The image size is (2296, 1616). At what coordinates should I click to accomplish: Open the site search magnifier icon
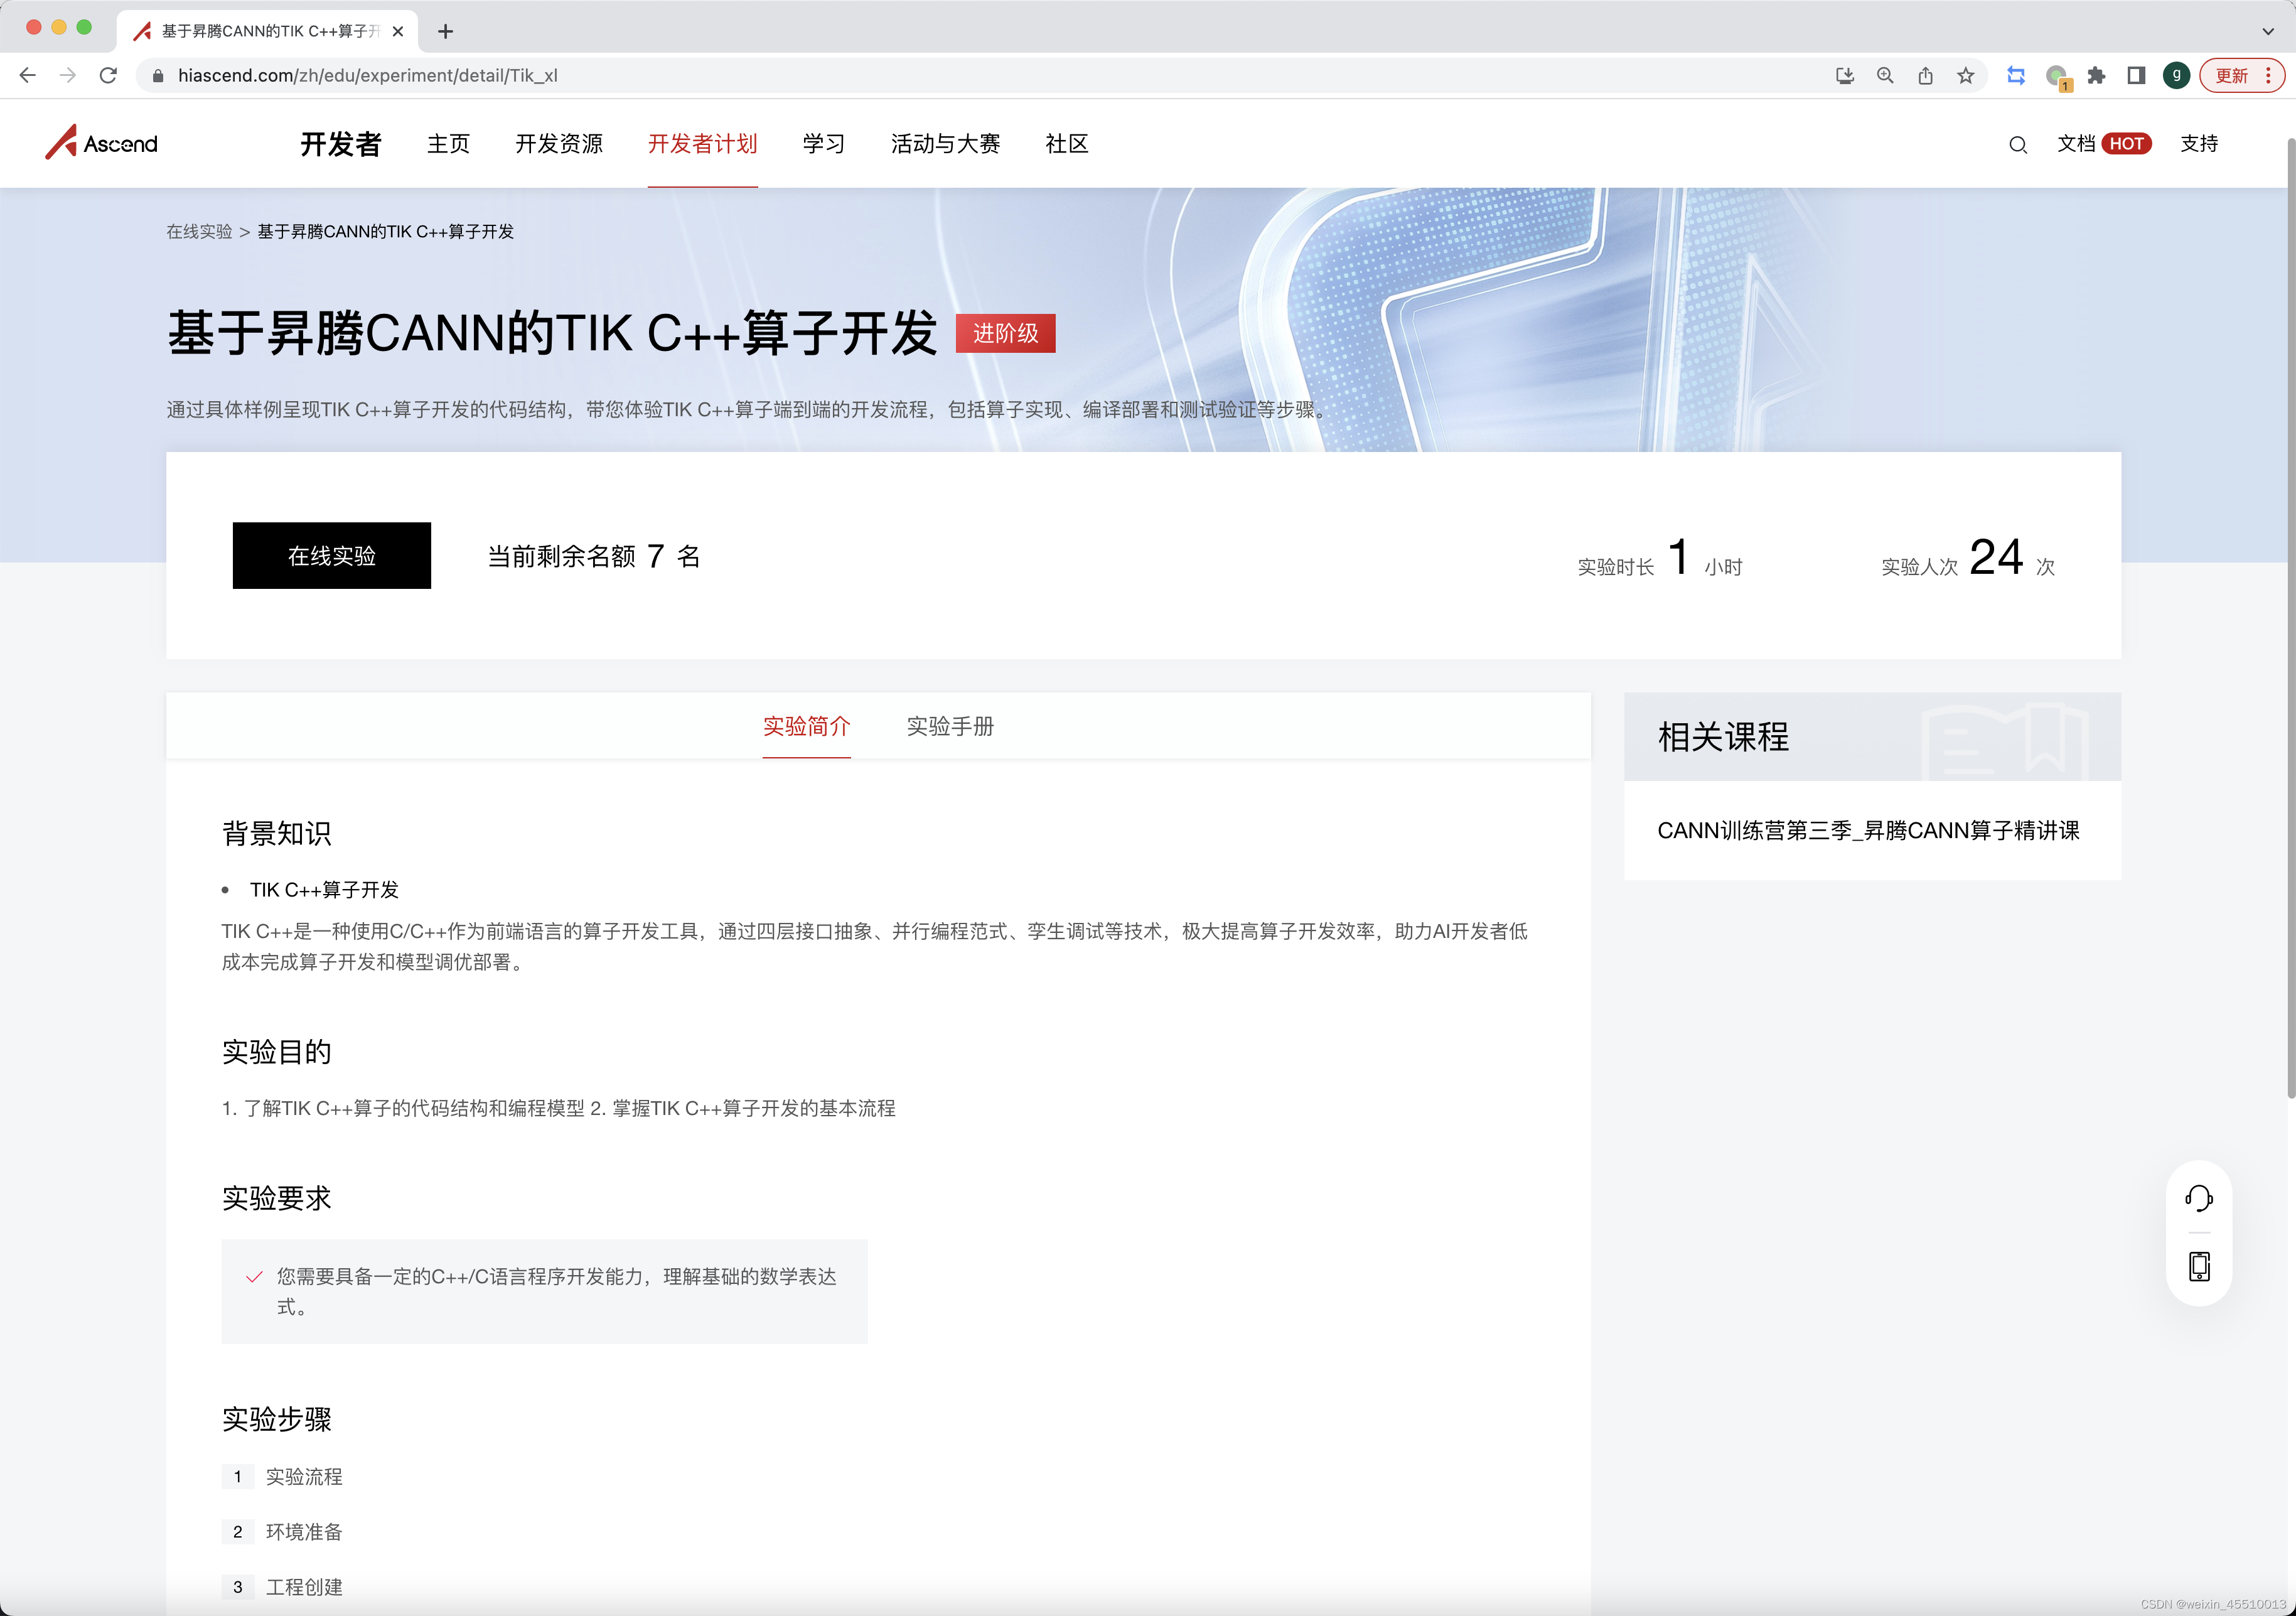[x=2017, y=145]
